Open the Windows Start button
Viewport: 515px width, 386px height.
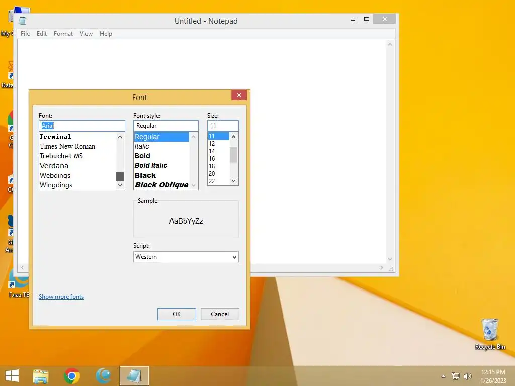pyautogui.click(x=12, y=376)
